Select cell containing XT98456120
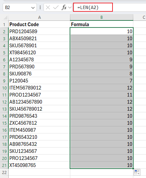The height and width of the screenshot is (178, 146). point(39,53)
